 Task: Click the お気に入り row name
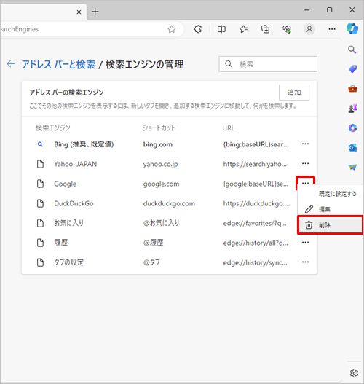pyautogui.click(x=68, y=223)
